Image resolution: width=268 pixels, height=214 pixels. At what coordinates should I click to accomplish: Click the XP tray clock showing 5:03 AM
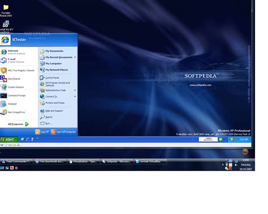(x=244, y=139)
